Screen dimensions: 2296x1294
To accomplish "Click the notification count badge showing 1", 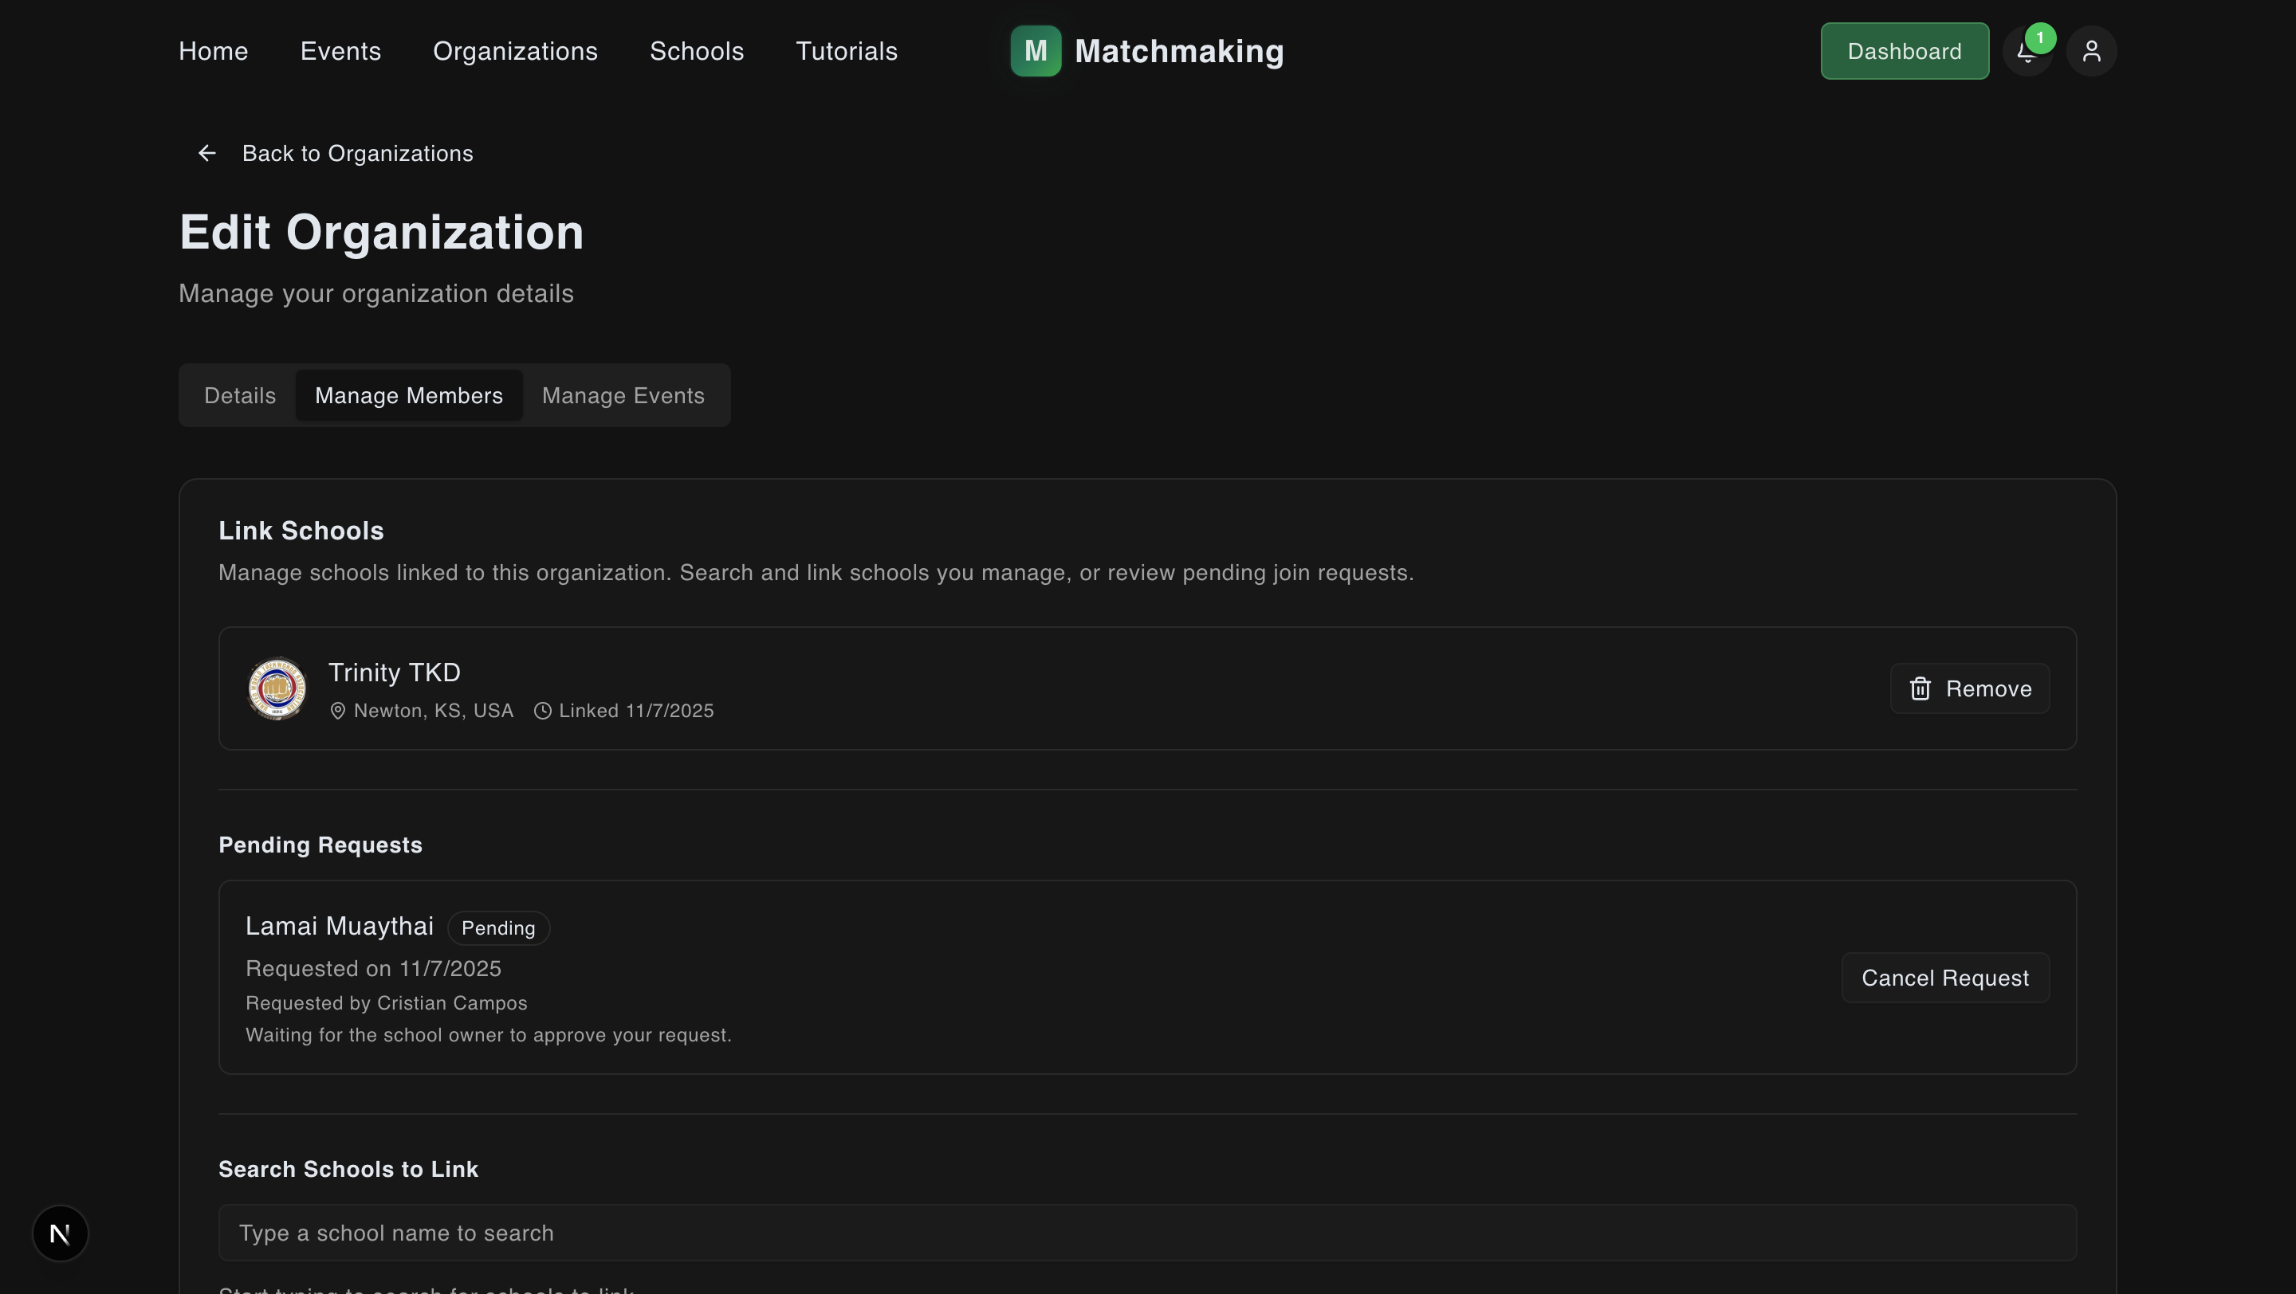I will coord(2039,38).
